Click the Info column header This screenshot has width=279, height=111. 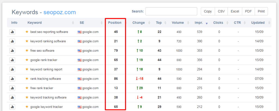tap(14, 23)
